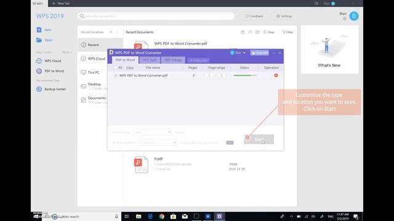Click the conversion progress bar
This screenshot has height=221, width=394.
click(245, 76)
